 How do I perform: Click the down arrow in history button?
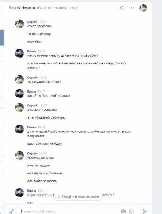pyautogui.click(x=59, y=197)
